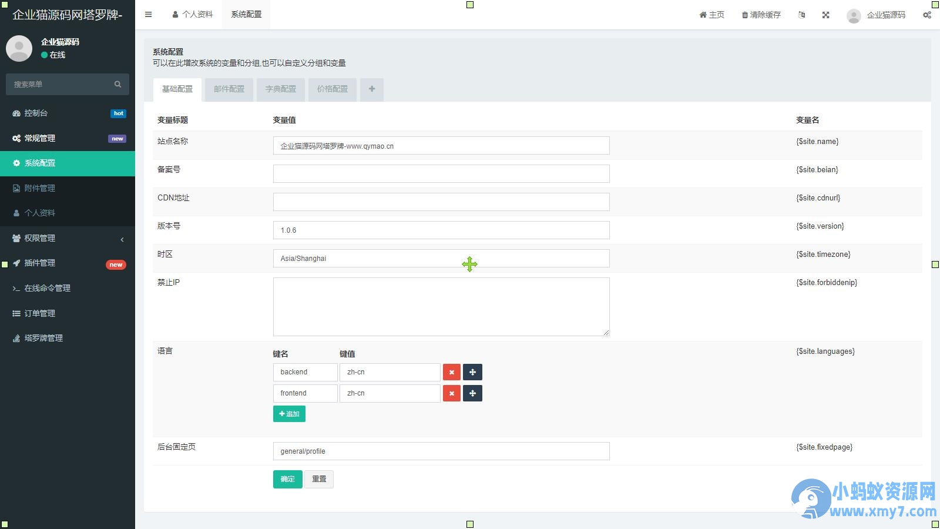The image size is (940, 529).
Task: Toggle the sidebar hamburger menu icon
Action: (x=149, y=15)
